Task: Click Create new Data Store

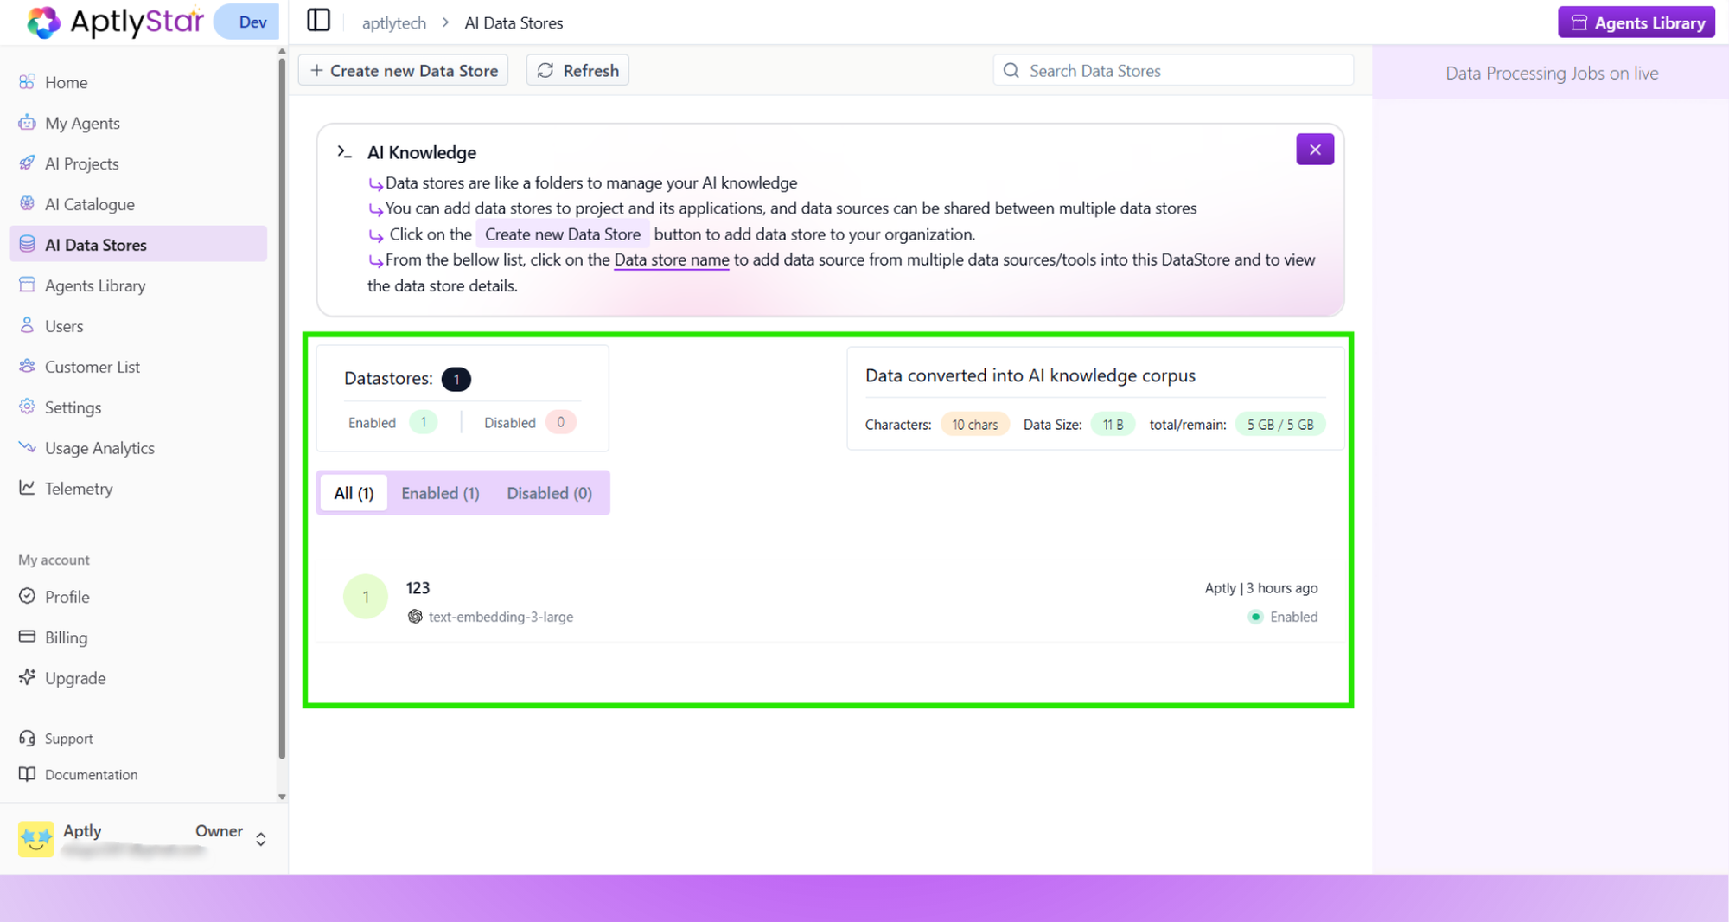Action: pos(402,70)
